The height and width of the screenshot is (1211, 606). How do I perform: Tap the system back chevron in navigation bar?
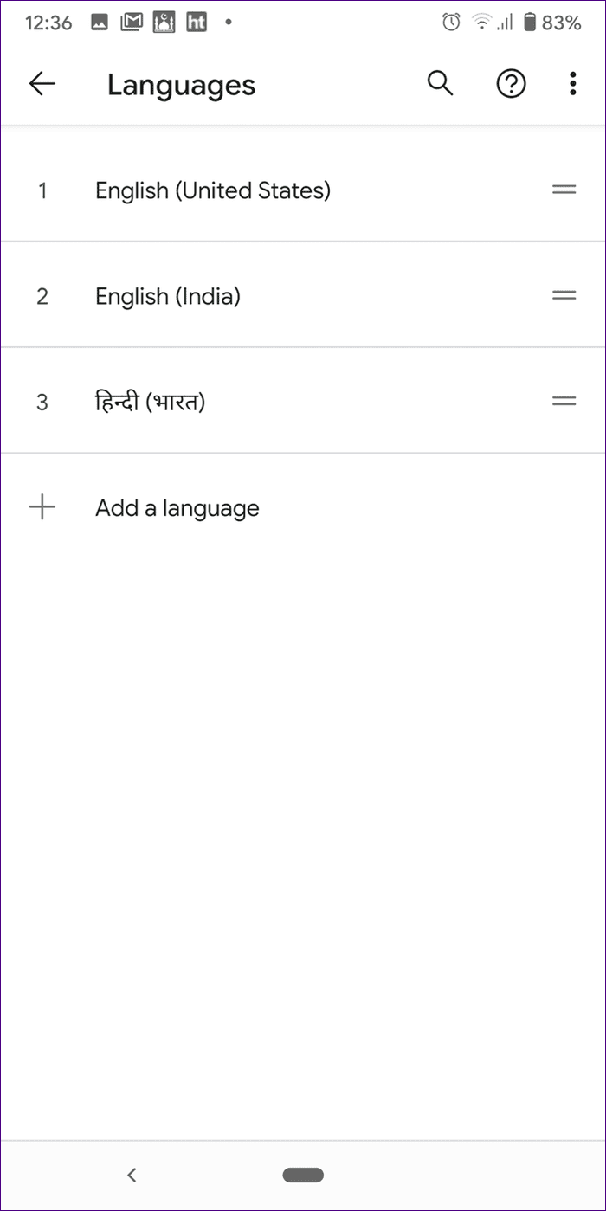(x=132, y=1175)
